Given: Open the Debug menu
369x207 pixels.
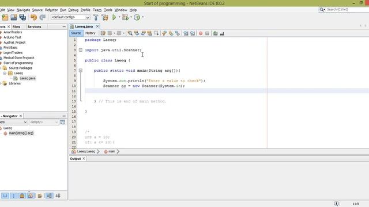Looking at the screenshot, I should [x=73, y=10].
